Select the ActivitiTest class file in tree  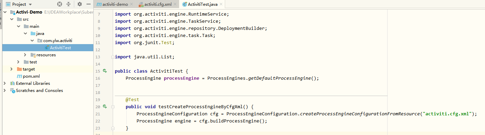point(60,48)
